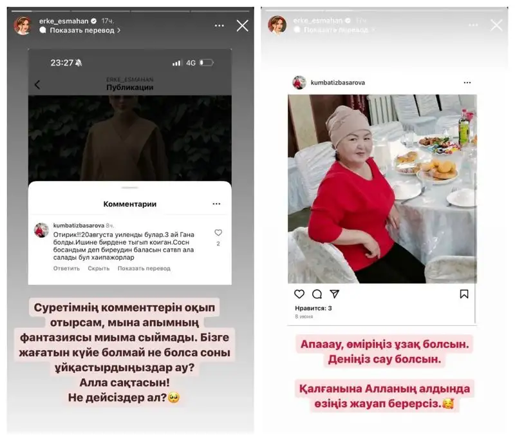Image resolution: width=515 pixels, height=440 pixels.
Task: Open three-dot menu on left story
Action: pyautogui.click(x=219, y=26)
